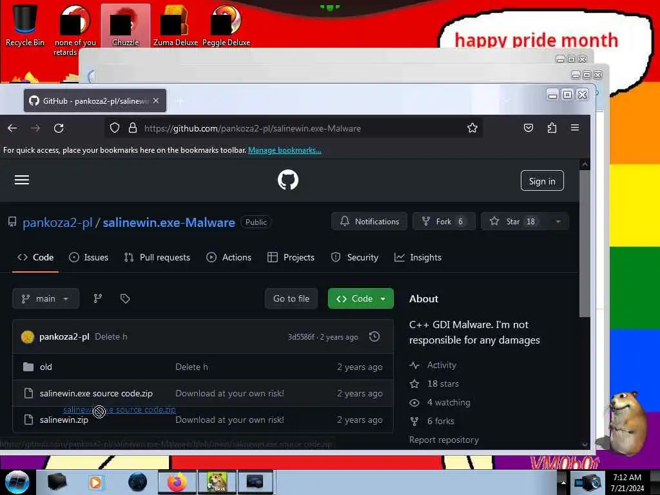Click the Report repository link
This screenshot has height=495, width=660.
coord(444,440)
